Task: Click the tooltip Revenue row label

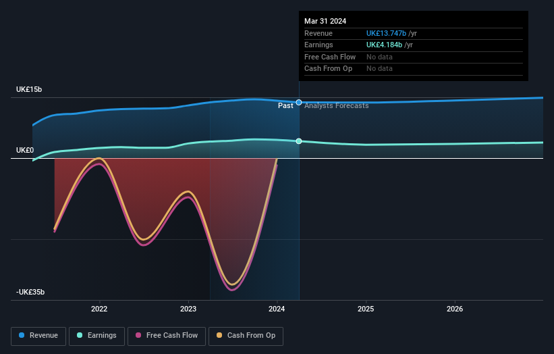Action: tap(318, 33)
